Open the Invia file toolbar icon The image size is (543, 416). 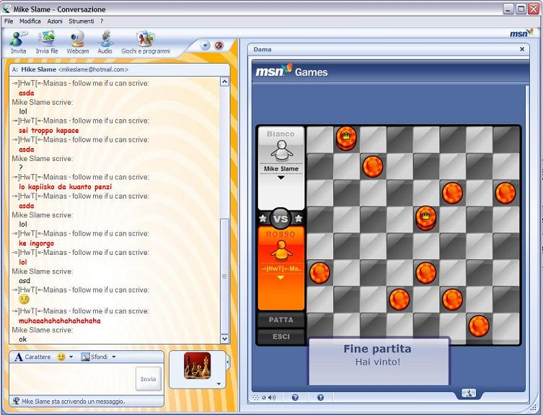click(47, 43)
